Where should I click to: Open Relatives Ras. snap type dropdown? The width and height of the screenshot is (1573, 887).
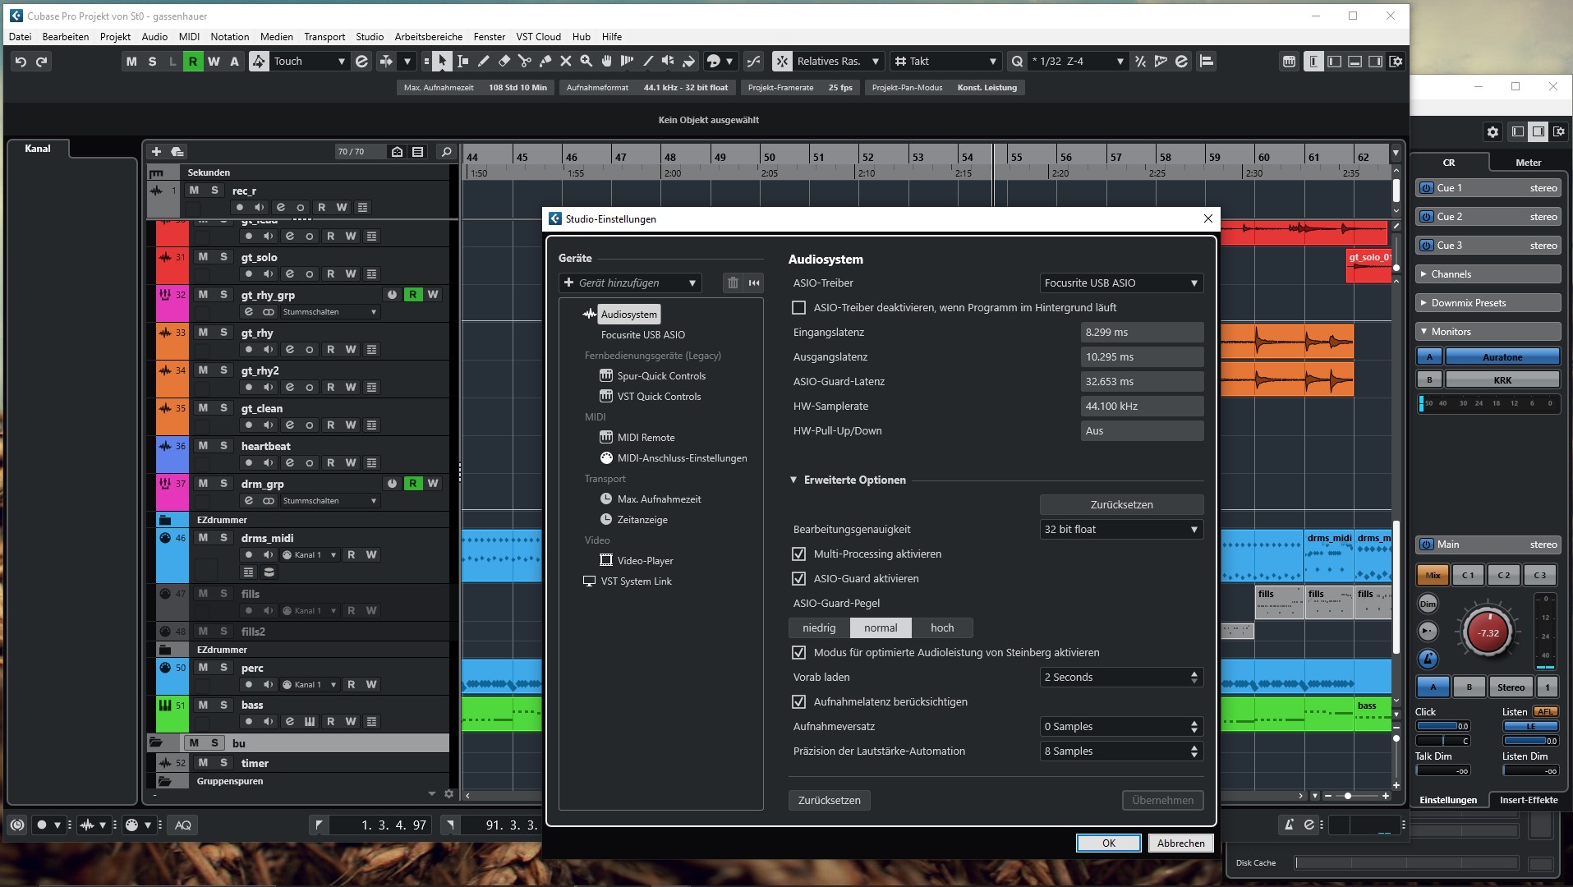click(838, 62)
